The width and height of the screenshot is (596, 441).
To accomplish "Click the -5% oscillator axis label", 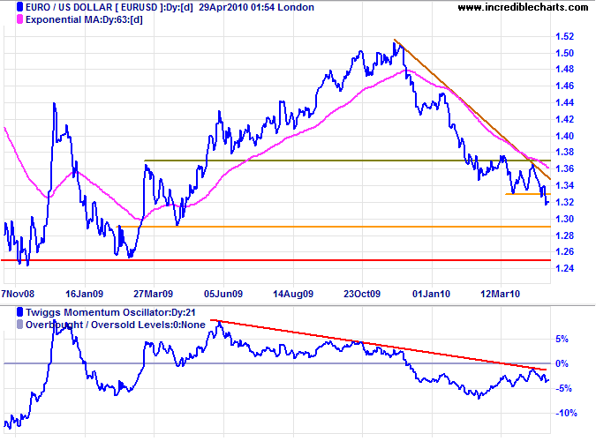I will click(563, 388).
